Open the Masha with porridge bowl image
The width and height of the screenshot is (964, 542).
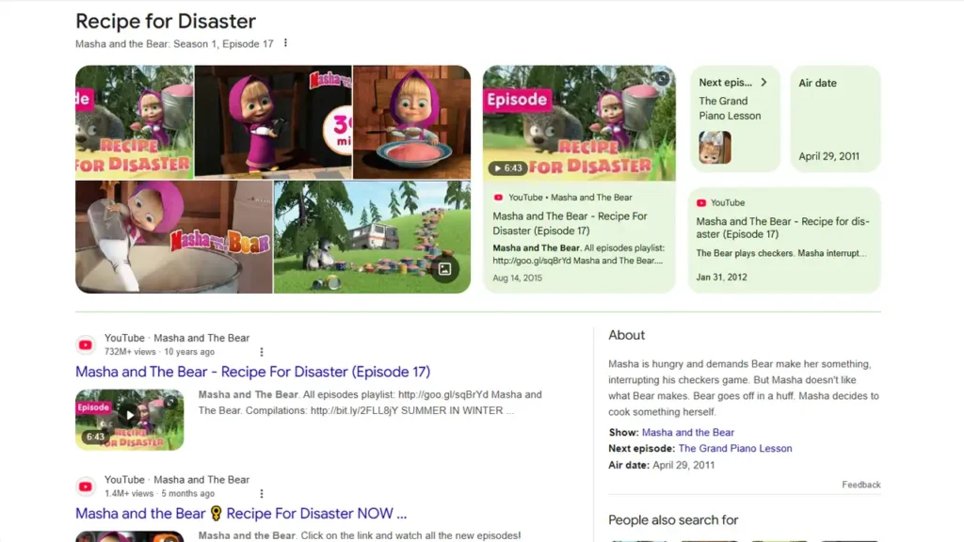(412, 122)
